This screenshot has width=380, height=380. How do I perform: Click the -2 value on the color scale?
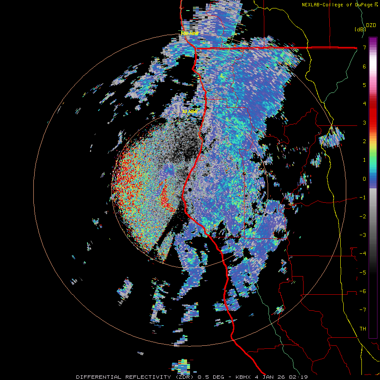point(363,217)
